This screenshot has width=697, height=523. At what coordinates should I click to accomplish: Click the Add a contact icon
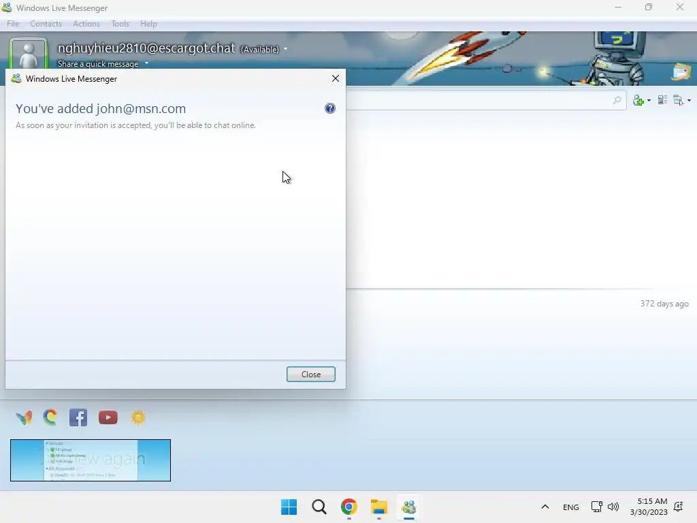[x=638, y=101]
